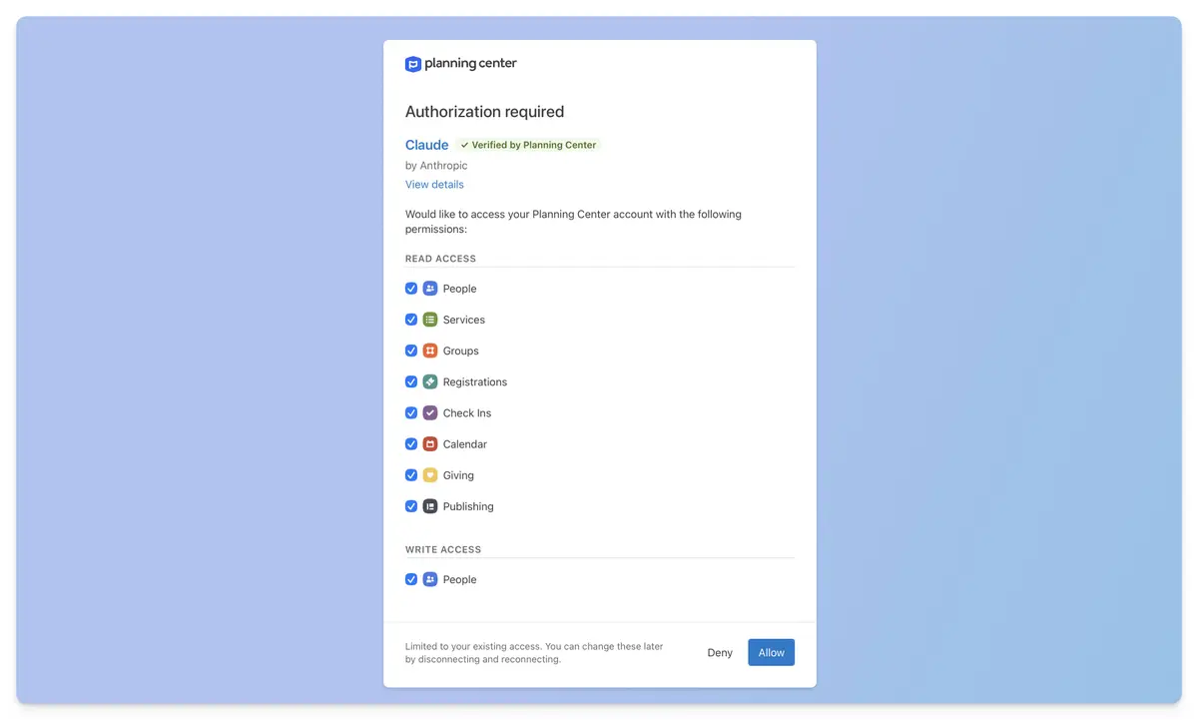Allow Claude to access the account
Screen dimensions: 1198x720
tap(771, 653)
